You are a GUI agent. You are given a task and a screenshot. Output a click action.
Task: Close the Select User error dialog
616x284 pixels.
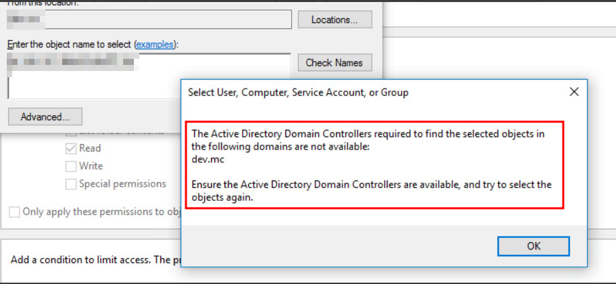(573, 92)
